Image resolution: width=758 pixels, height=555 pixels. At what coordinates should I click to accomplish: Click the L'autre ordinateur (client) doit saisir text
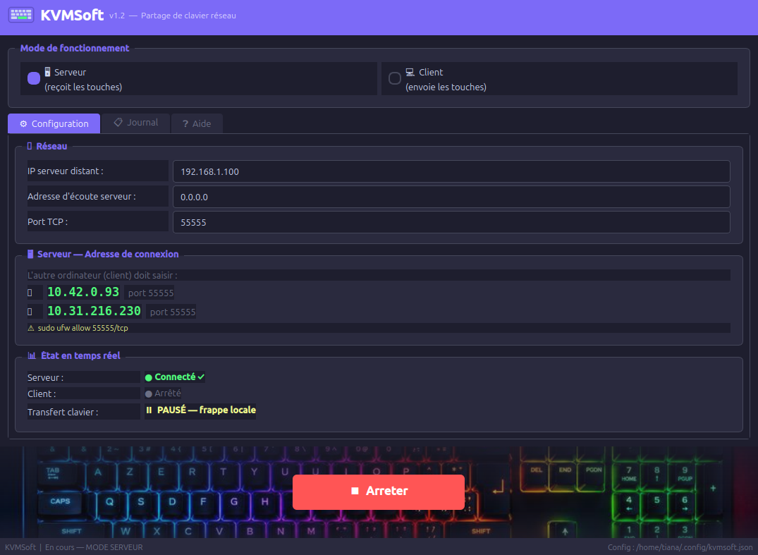tap(102, 275)
